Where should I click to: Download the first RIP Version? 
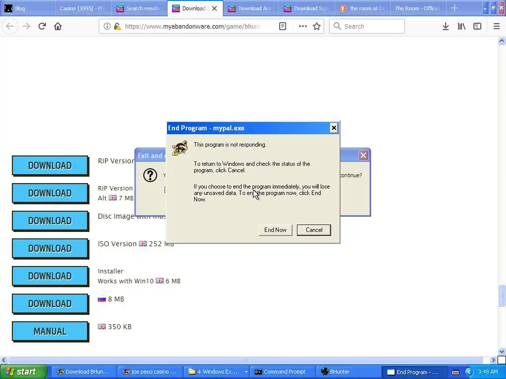pyautogui.click(x=50, y=165)
